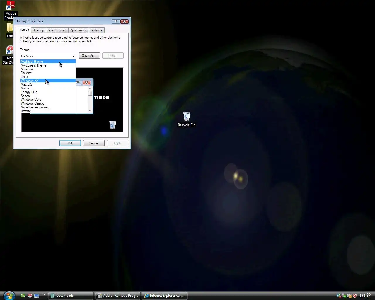375x300 pixels.
Task: Select the Nero StartSmart desktop shortcut
Action: tap(9, 55)
